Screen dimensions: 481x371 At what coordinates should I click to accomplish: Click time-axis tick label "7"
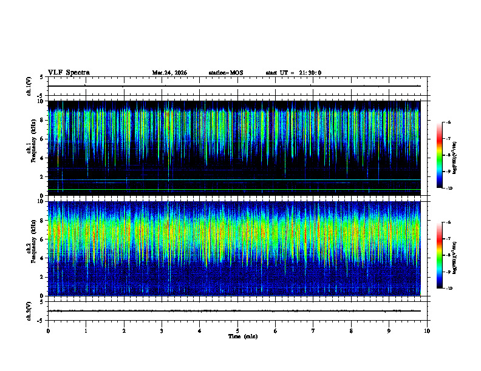click(313, 330)
